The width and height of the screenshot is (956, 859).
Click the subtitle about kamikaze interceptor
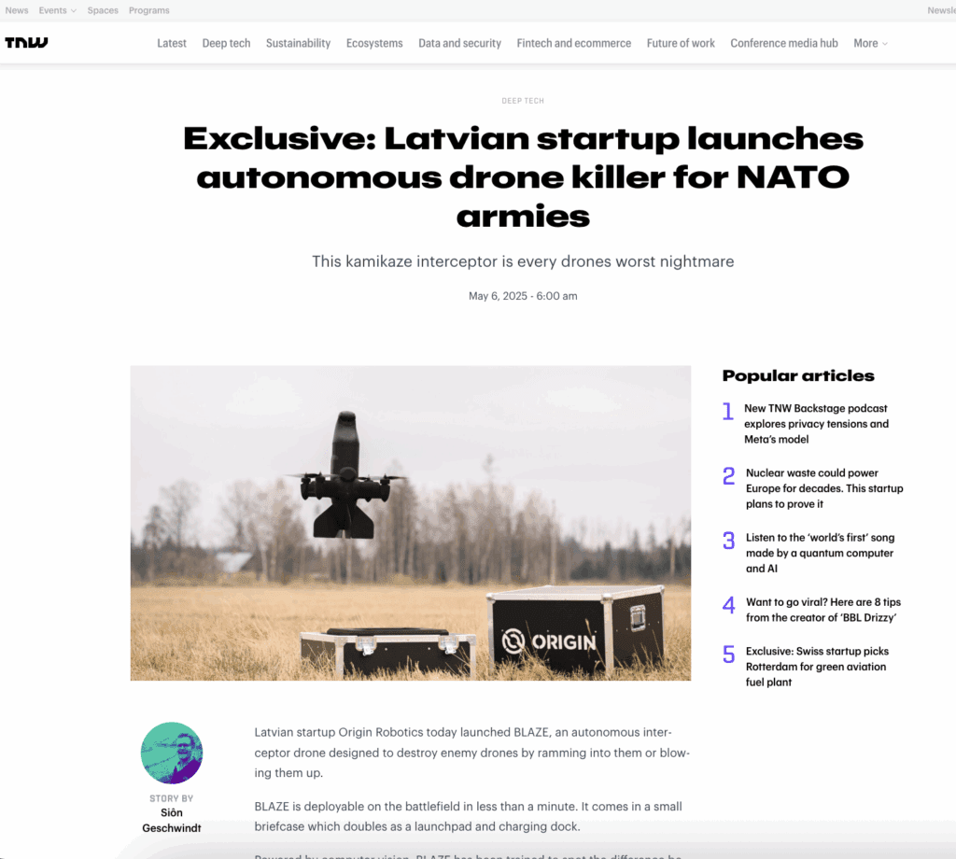click(523, 261)
